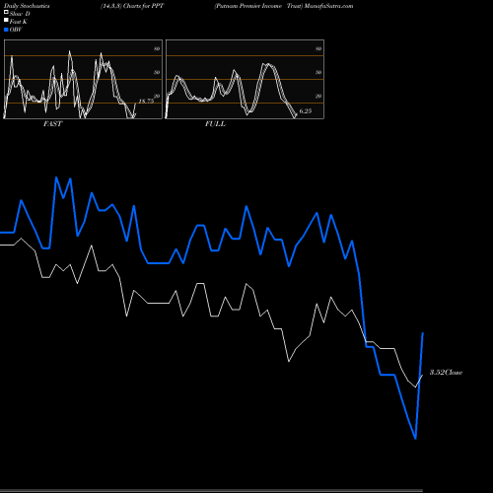493x493 pixels.
Task: Click inside the FAST stochastic chart thumbnail
Action: pos(83,79)
